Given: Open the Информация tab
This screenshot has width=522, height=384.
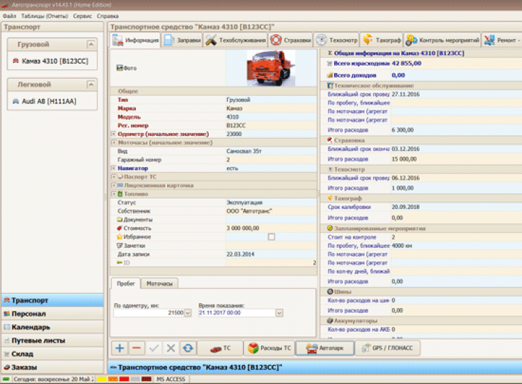Looking at the screenshot, I should coord(136,40).
